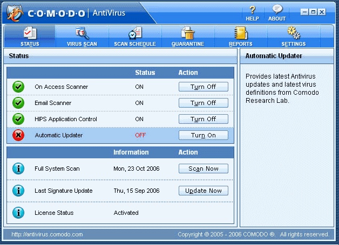Screen dimensions: 339x245
Task: Click the Information column header
Action: click(x=131, y=152)
